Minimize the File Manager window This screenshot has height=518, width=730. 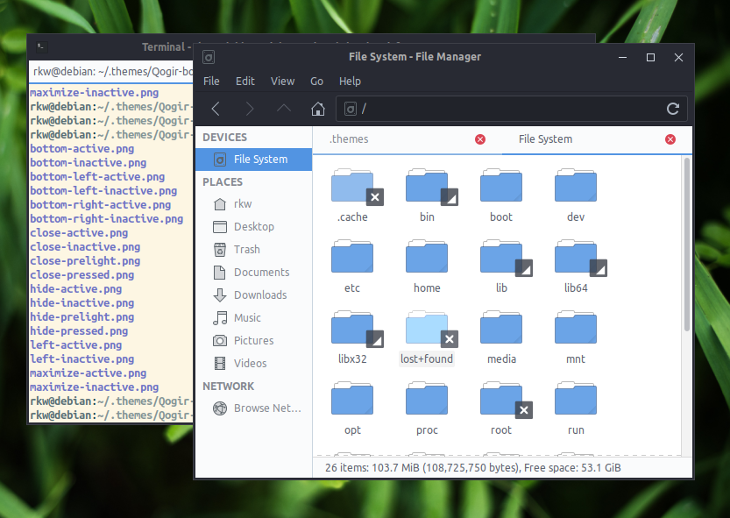622,57
